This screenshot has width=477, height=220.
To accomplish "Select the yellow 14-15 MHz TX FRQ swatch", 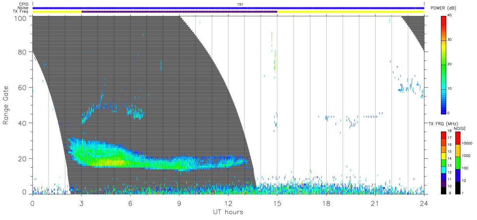I will (444, 156).
